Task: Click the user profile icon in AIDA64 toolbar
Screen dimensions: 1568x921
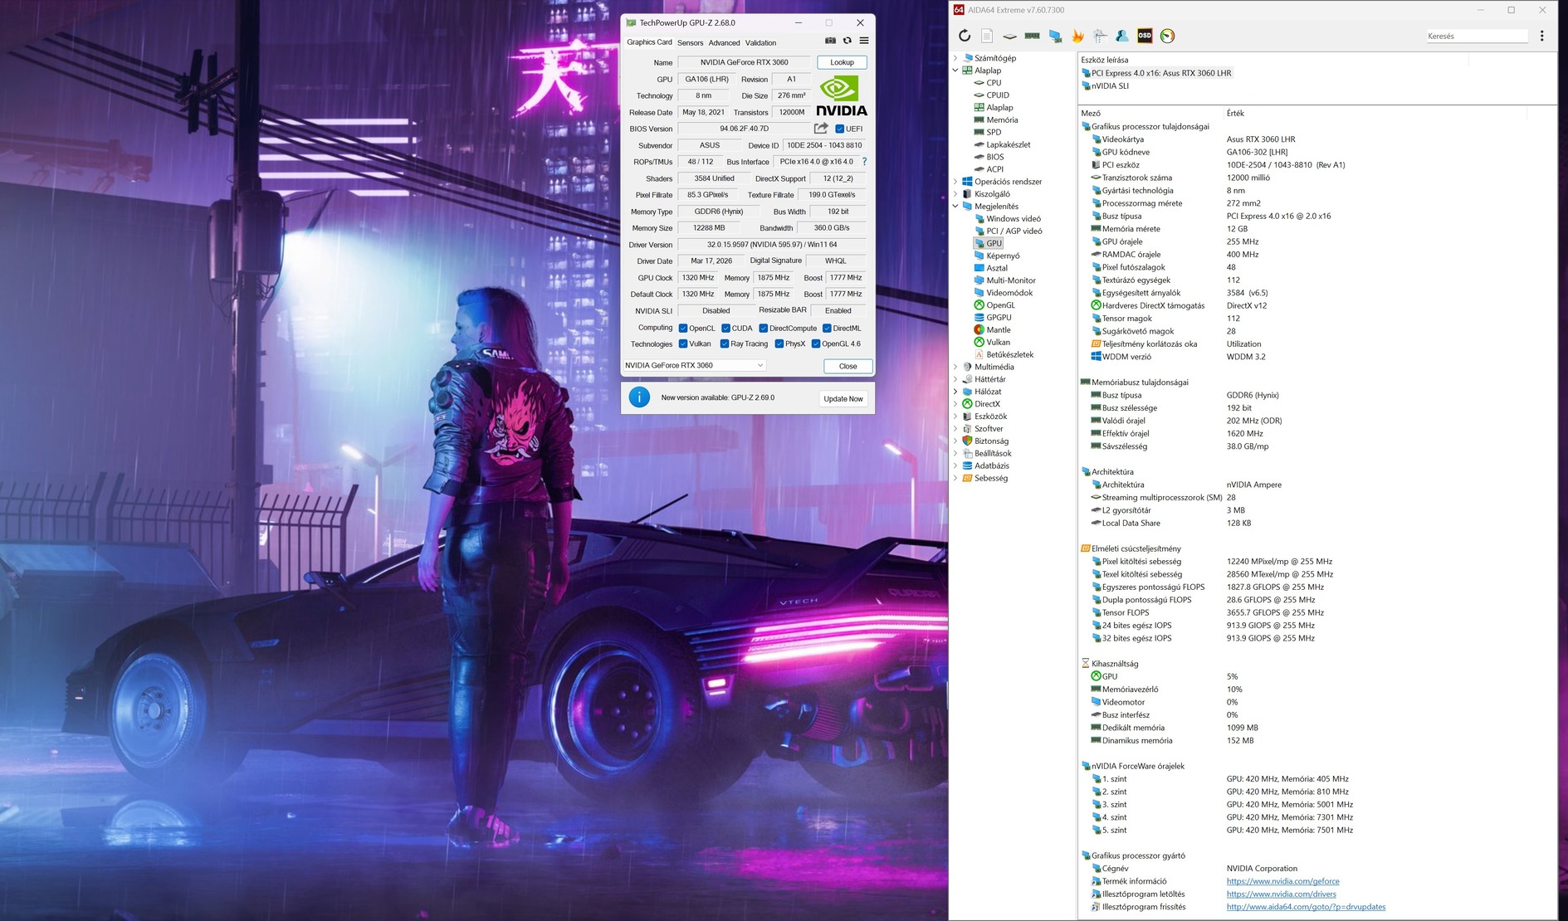Action: 1122,36
